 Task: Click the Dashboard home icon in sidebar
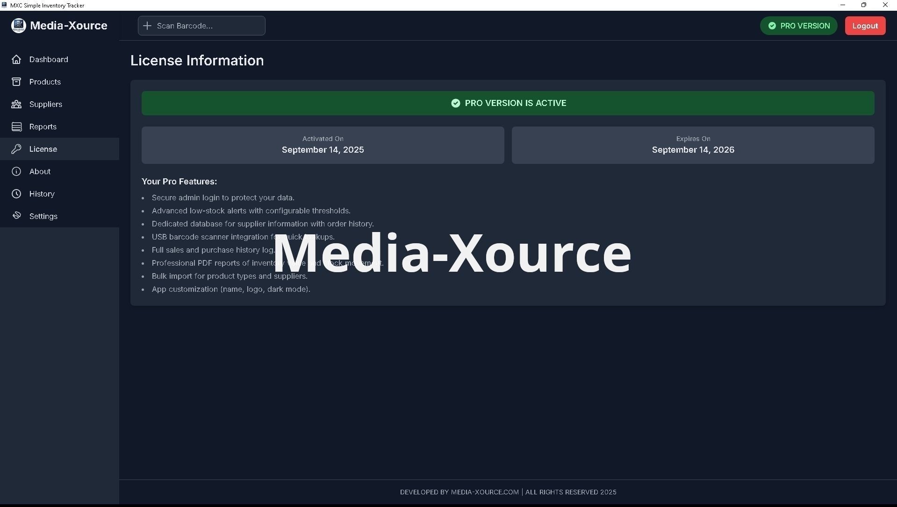16,59
